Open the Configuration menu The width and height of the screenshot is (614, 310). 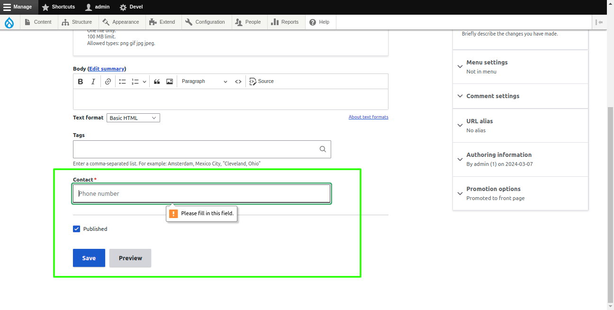(206, 22)
